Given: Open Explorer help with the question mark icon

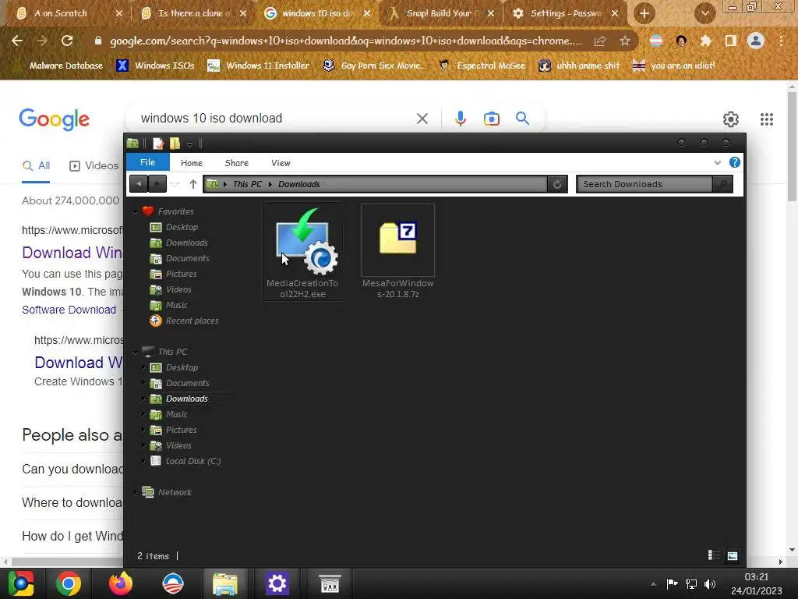Looking at the screenshot, I should [734, 162].
